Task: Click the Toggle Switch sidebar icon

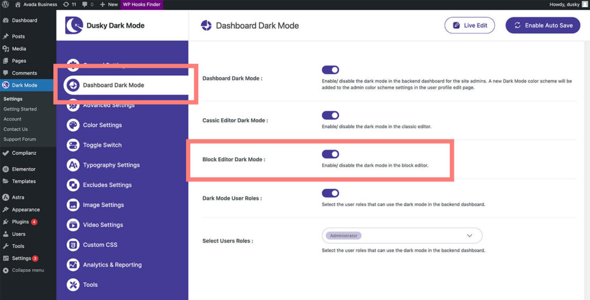Action: coord(73,145)
